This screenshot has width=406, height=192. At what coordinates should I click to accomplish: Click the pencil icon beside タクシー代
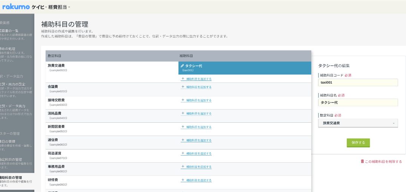182,66
